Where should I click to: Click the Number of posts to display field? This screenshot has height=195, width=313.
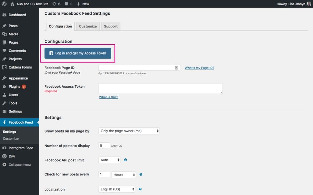(104, 145)
